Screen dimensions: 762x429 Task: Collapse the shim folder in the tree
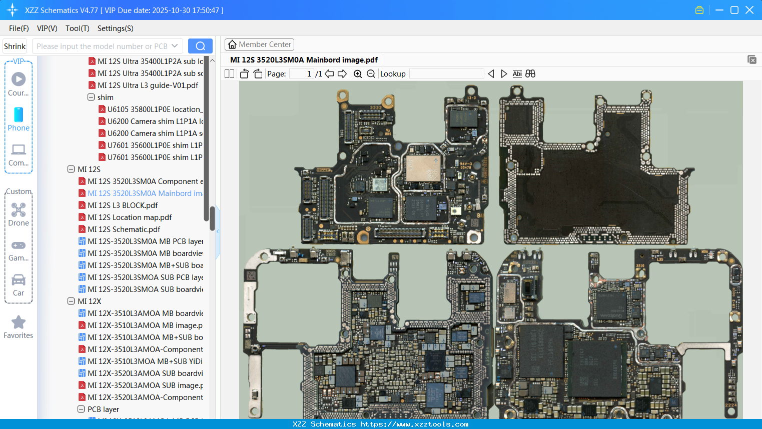coord(91,97)
